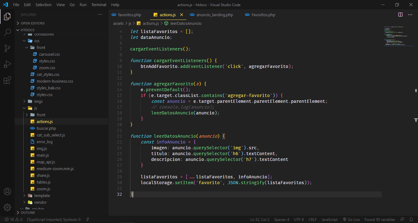Open zoom.css file in explorer

tap(47, 68)
